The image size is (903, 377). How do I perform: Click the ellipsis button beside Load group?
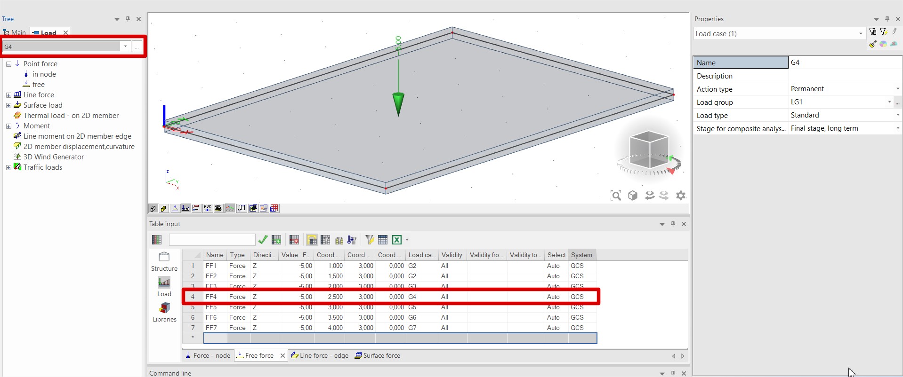[897, 102]
